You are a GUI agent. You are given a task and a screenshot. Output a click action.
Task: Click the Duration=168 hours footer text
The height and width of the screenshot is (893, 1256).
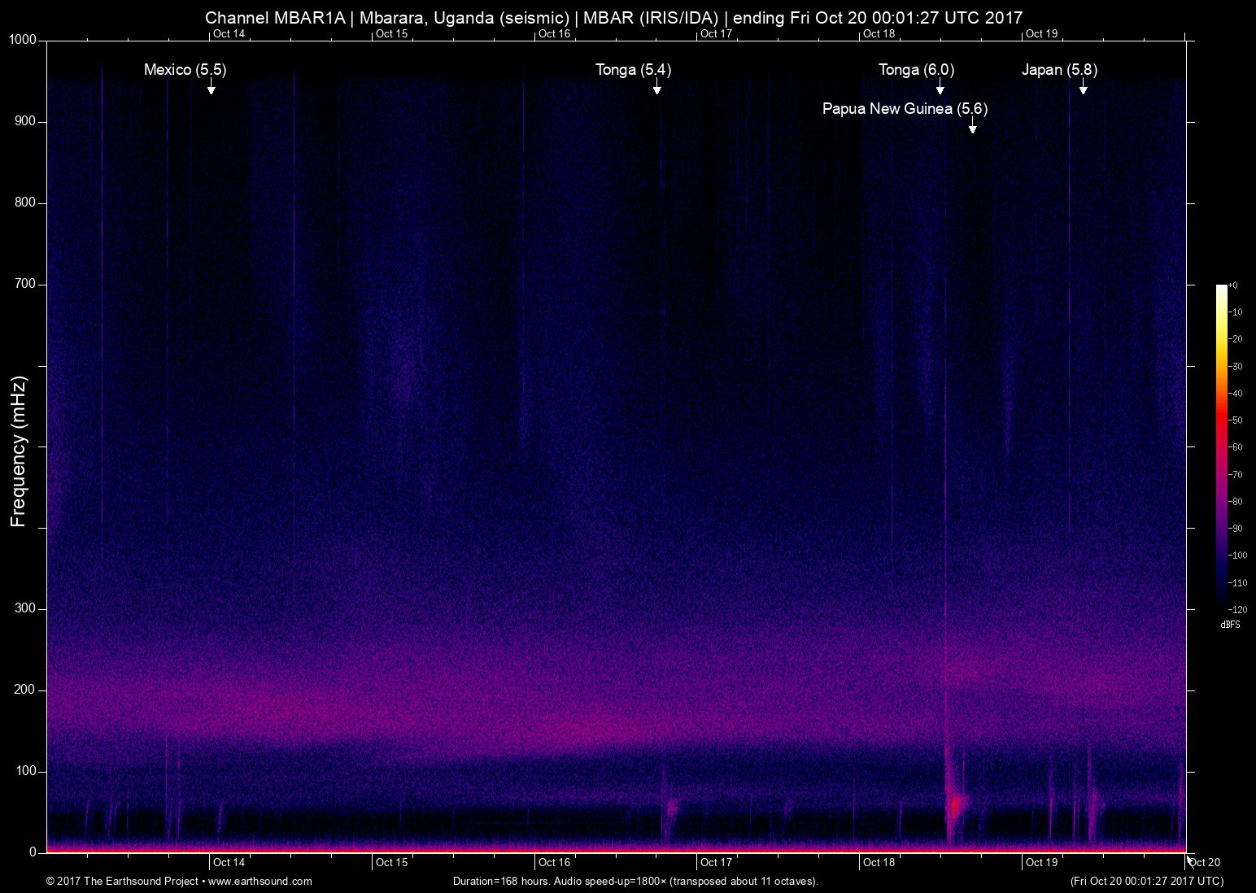pos(635,881)
